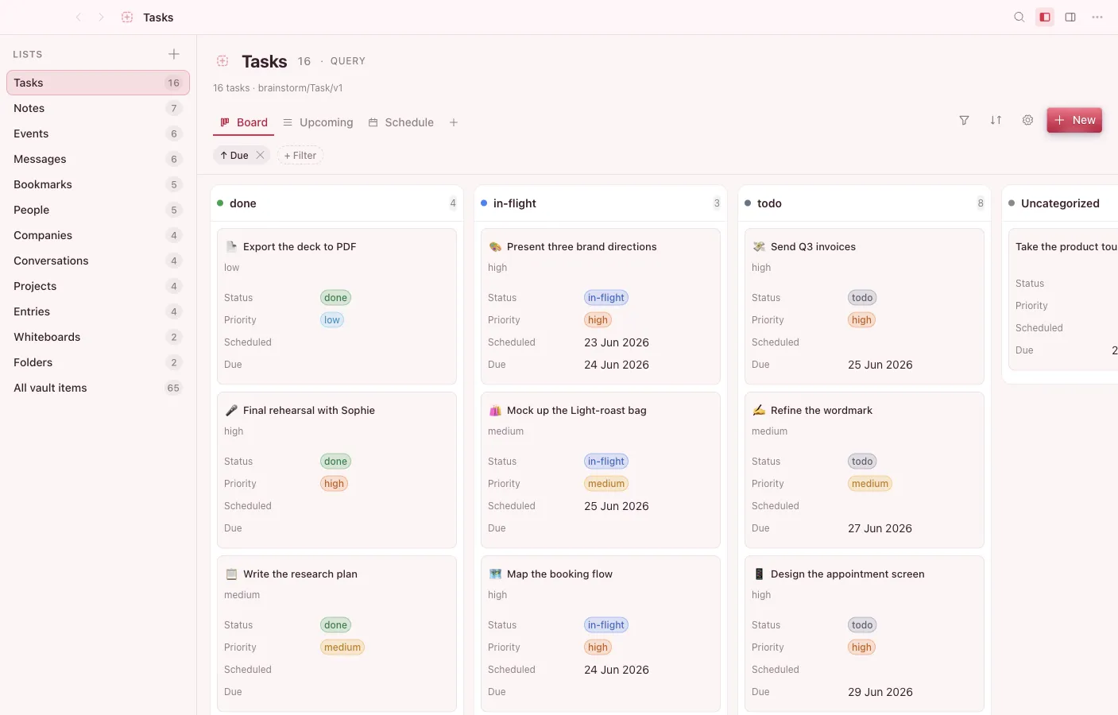Click the Write the research plan icon

(x=231, y=574)
